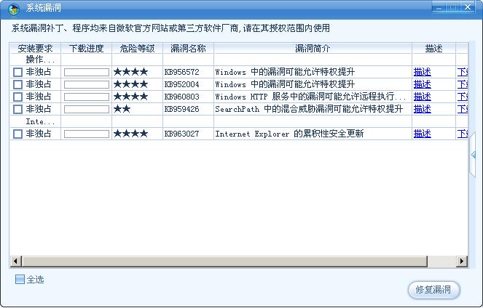This screenshot has width=483, height=308.
Task: Click the scroll right arrow of the horizontal scrollbar
Action: [x=462, y=262]
